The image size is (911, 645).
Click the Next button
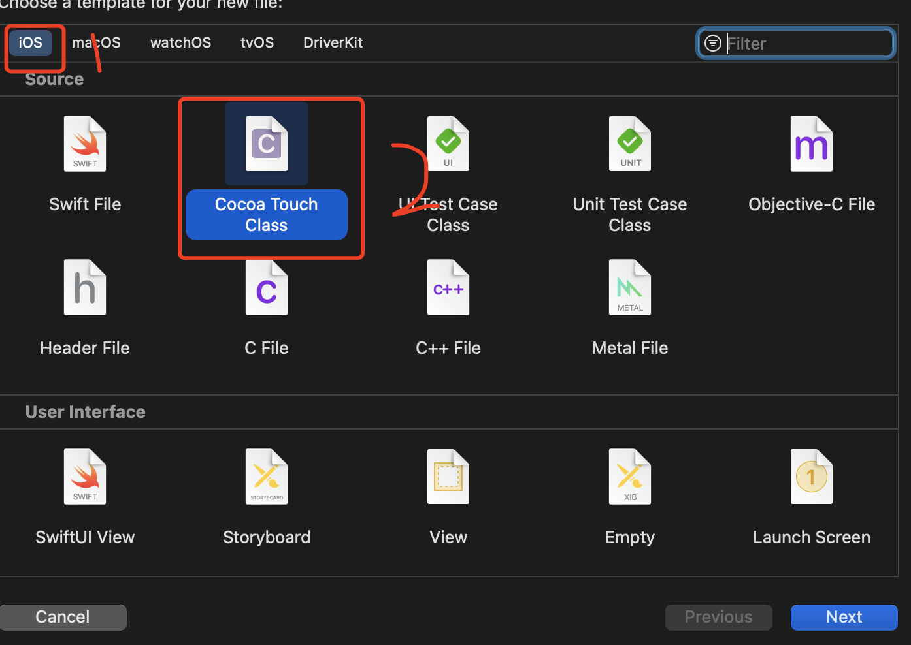[844, 618]
